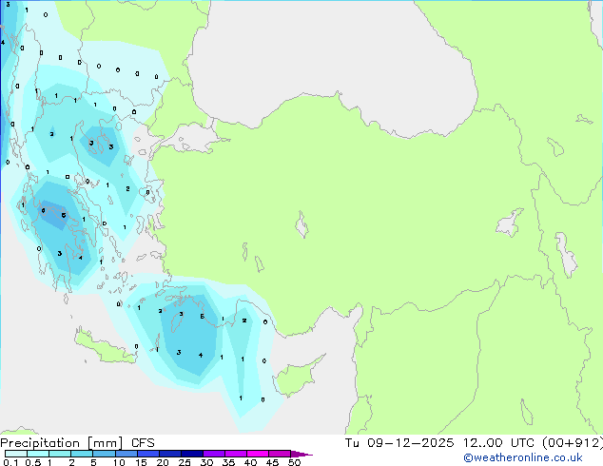Click the 35–40 mm legend color box

click(x=236, y=454)
